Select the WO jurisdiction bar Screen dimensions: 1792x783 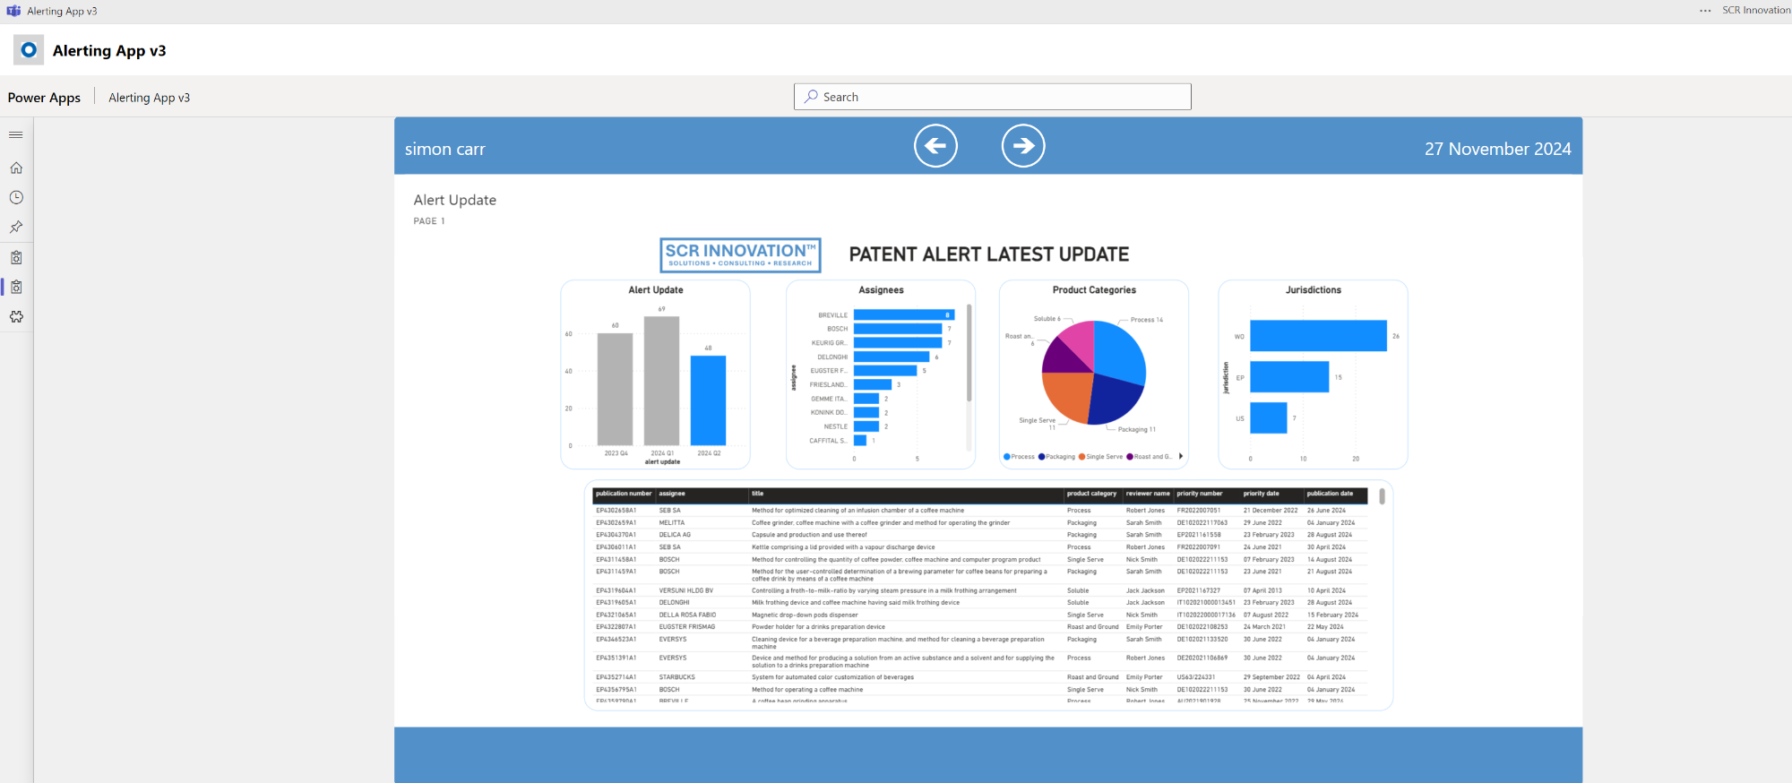pyautogui.click(x=1318, y=336)
